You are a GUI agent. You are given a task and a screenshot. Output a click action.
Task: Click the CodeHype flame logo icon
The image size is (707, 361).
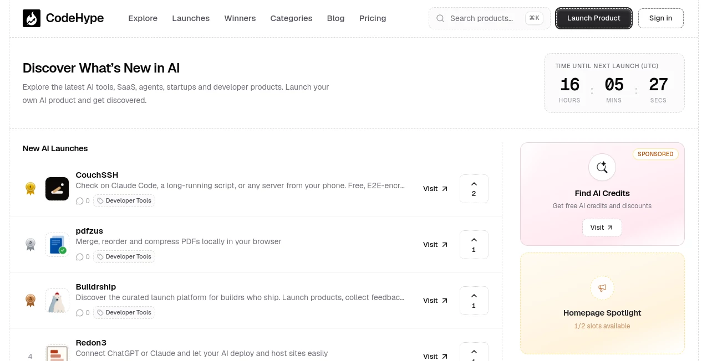[x=32, y=18]
